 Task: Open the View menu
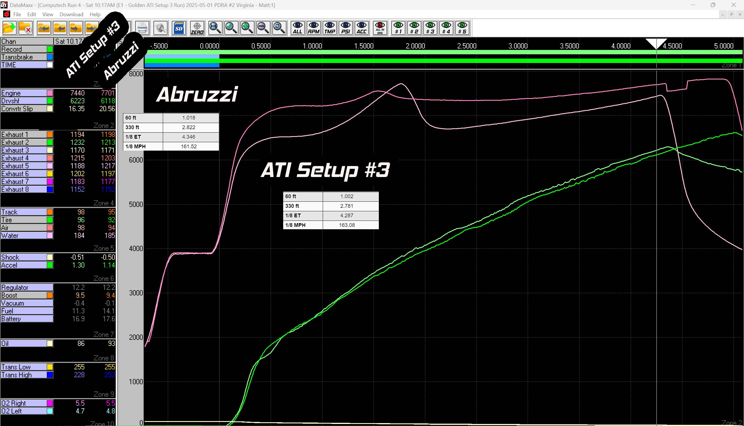(47, 14)
